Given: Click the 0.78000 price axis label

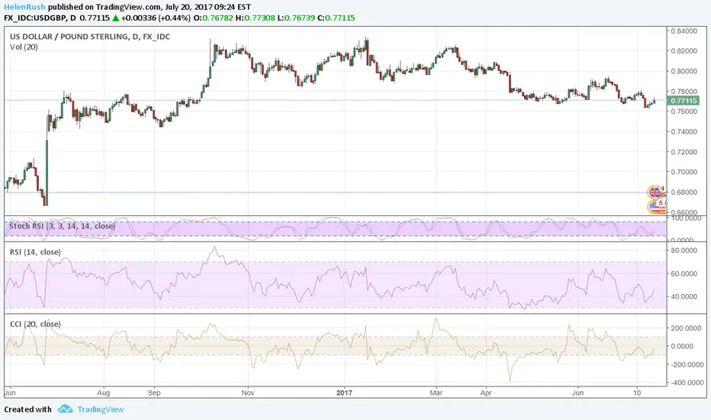Looking at the screenshot, I should (684, 92).
